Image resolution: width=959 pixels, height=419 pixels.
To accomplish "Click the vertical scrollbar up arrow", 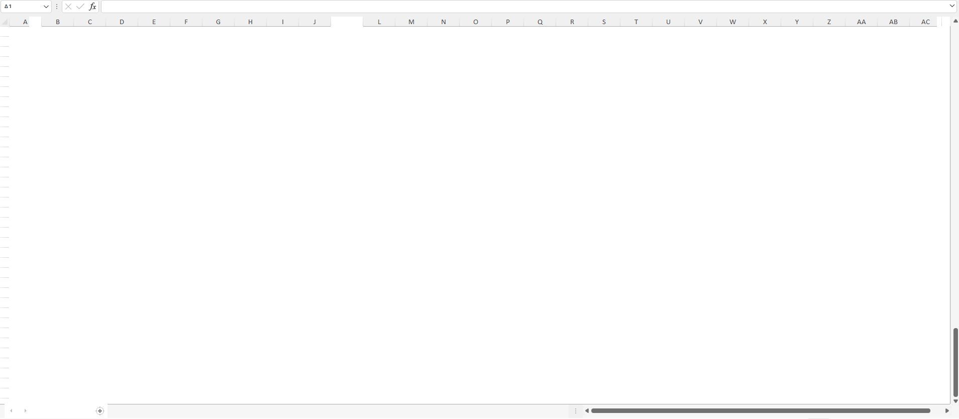I will 955,21.
